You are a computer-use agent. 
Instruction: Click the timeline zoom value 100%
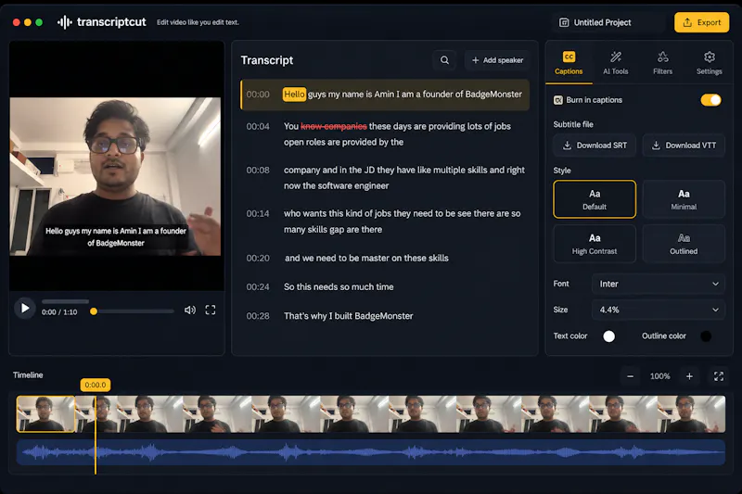(659, 376)
